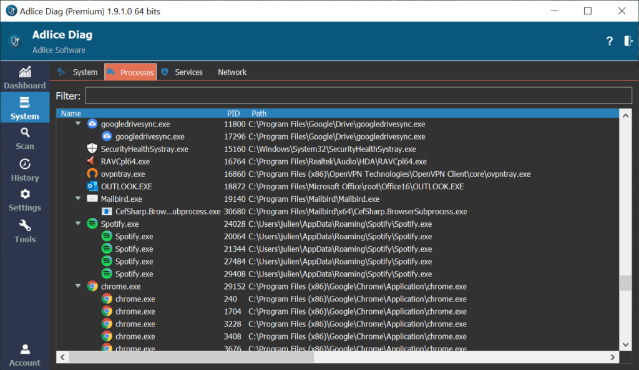The width and height of the screenshot is (639, 370).
Task: Open the Scan section in sidebar
Action: (25, 138)
